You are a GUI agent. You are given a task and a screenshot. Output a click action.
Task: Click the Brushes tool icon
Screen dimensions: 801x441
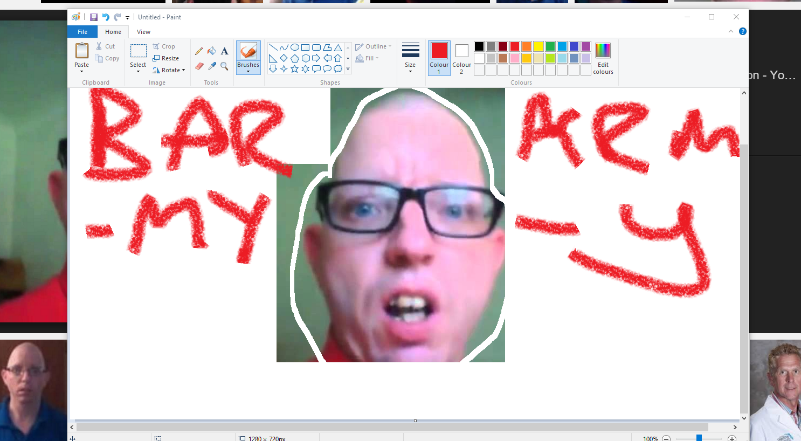point(248,51)
